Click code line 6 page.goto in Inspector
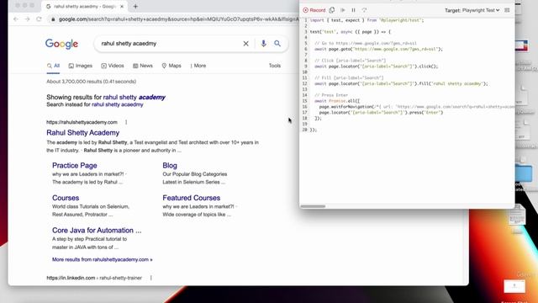The height and width of the screenshot is (303, 538). (x=378, y=49)
